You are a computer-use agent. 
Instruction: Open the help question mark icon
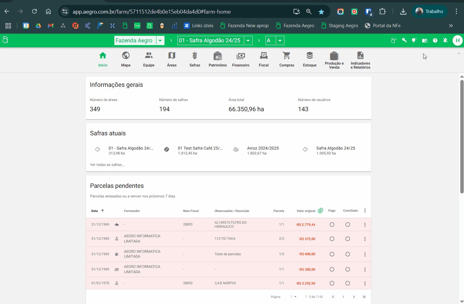coord(435,40)
